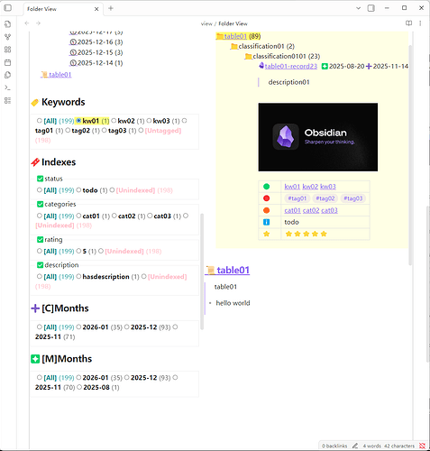Open the tab list dropdown chevron
The height and width of the screenshot is (451, 430).
[x=358, y=8]
